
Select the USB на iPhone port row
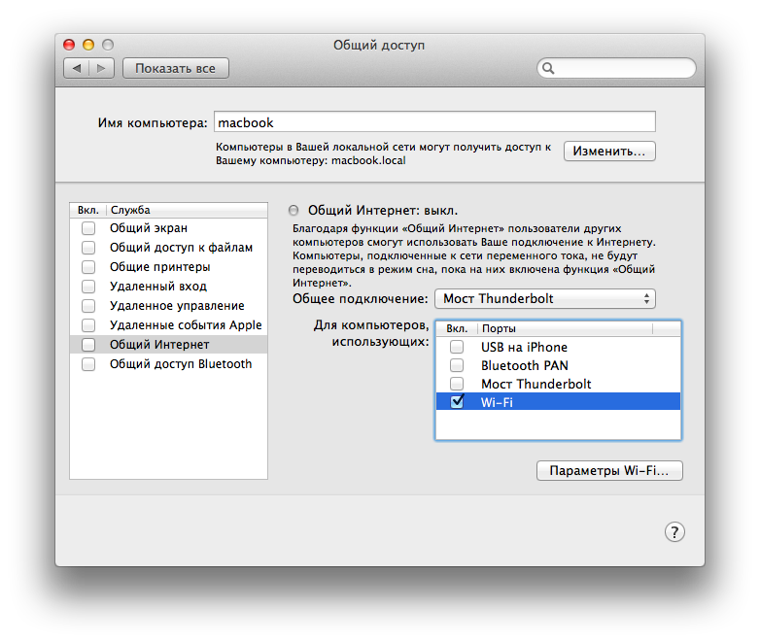(x=559, y=347)
